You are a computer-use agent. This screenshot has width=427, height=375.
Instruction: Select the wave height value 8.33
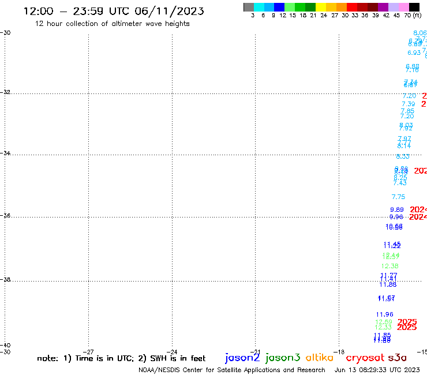[403, 156]
